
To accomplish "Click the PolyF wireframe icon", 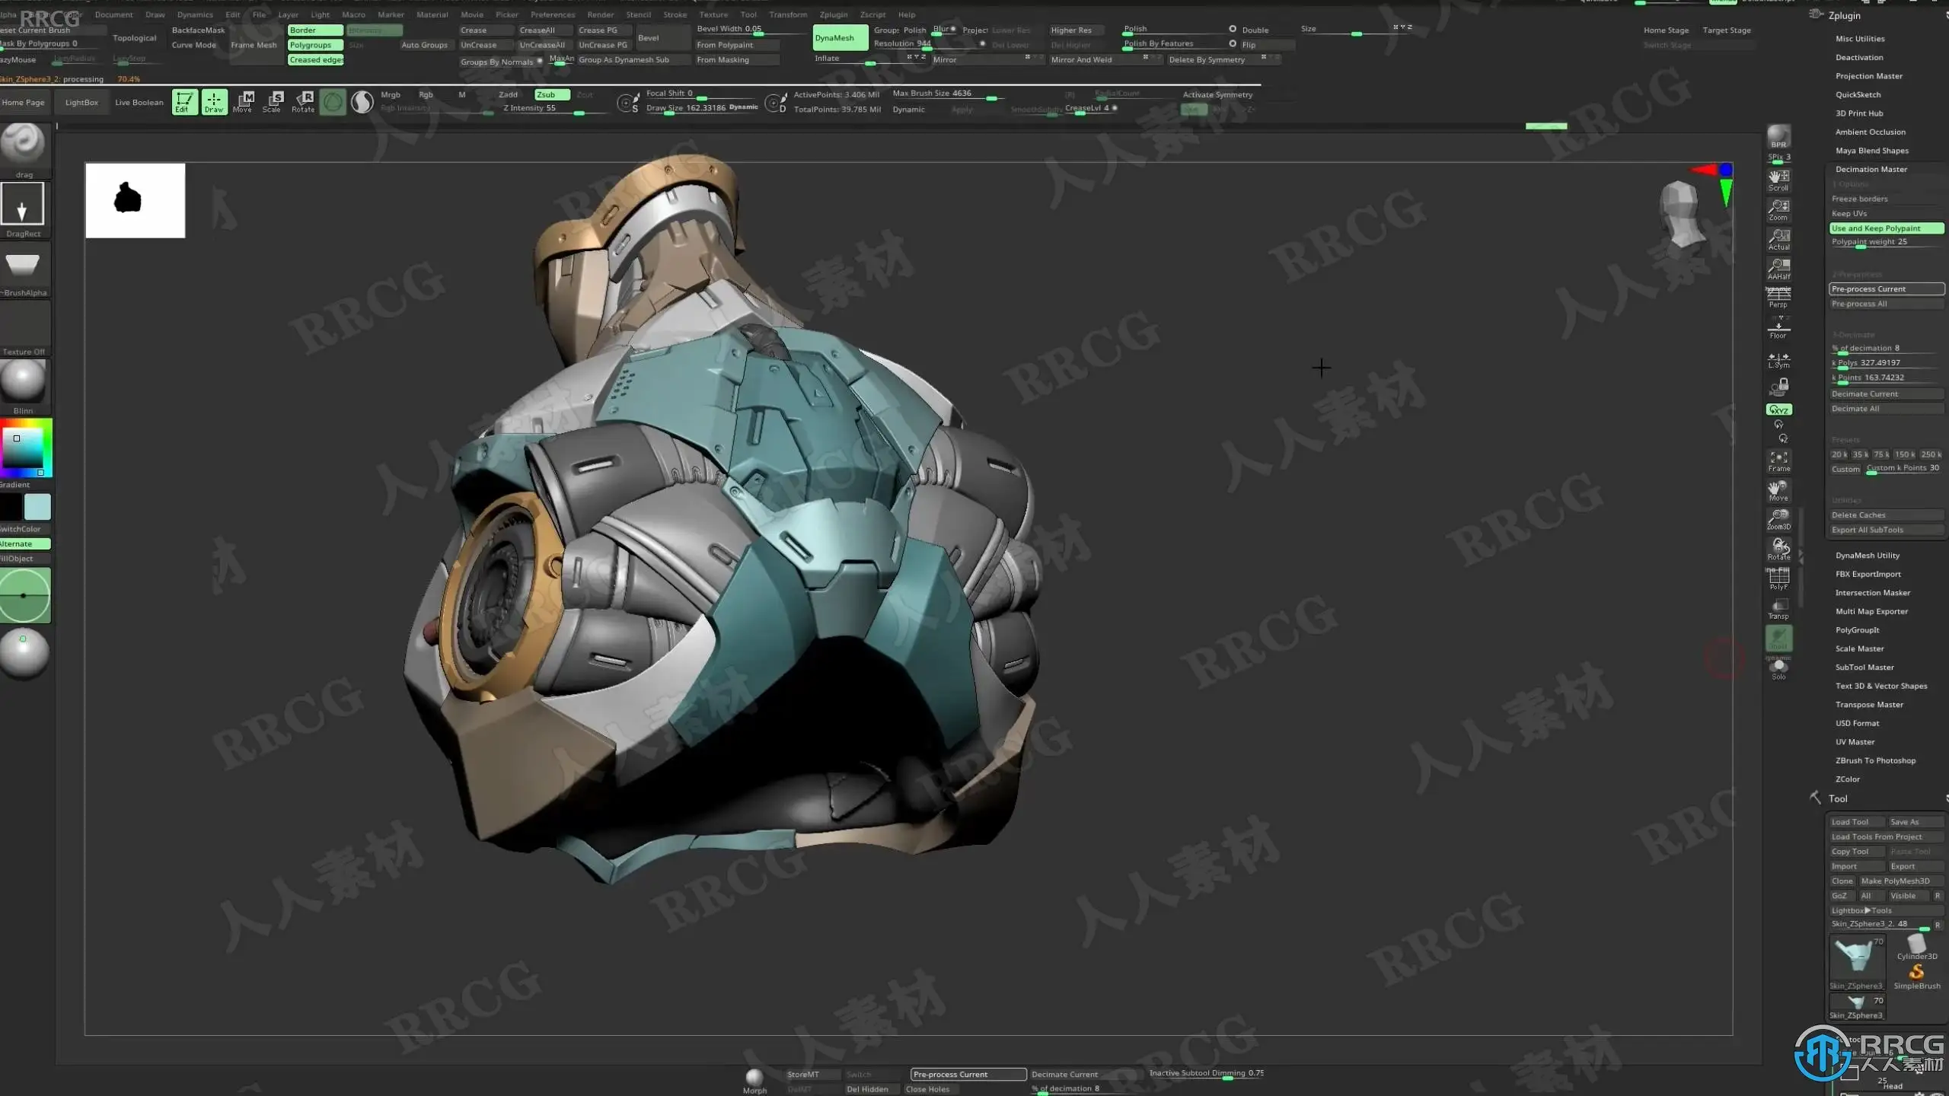I will tap(1778, 579).
